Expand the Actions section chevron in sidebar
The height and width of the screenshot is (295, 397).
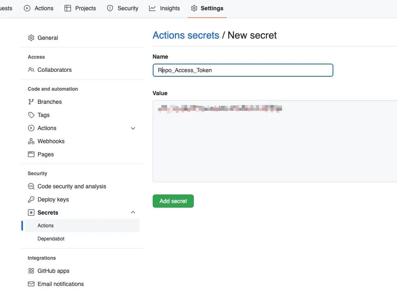(x=133, y=128)
